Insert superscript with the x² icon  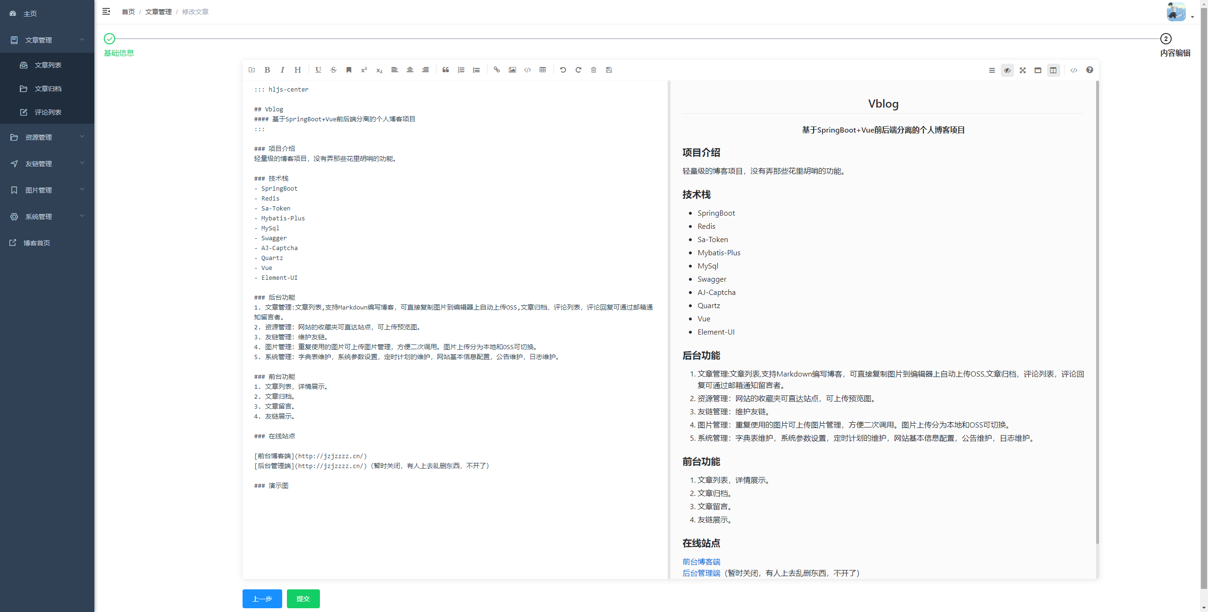[364, 70]
